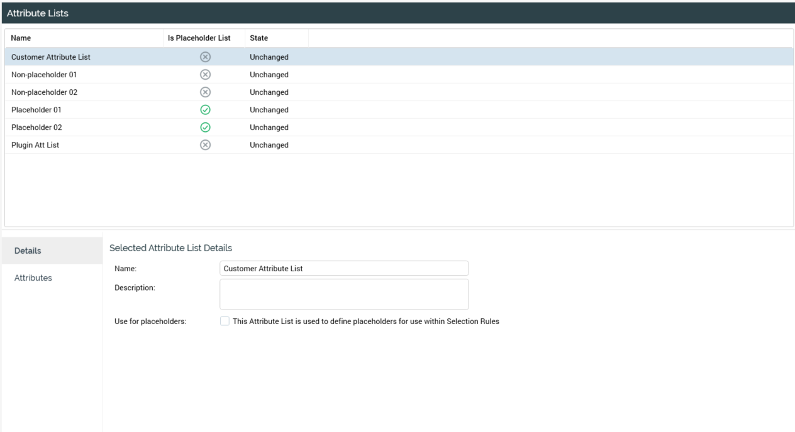Image resolution: width=795 pixels, height=432 pixels.
Task: Select the Placeholder 02 attribute list
Action: pos(36,127)
